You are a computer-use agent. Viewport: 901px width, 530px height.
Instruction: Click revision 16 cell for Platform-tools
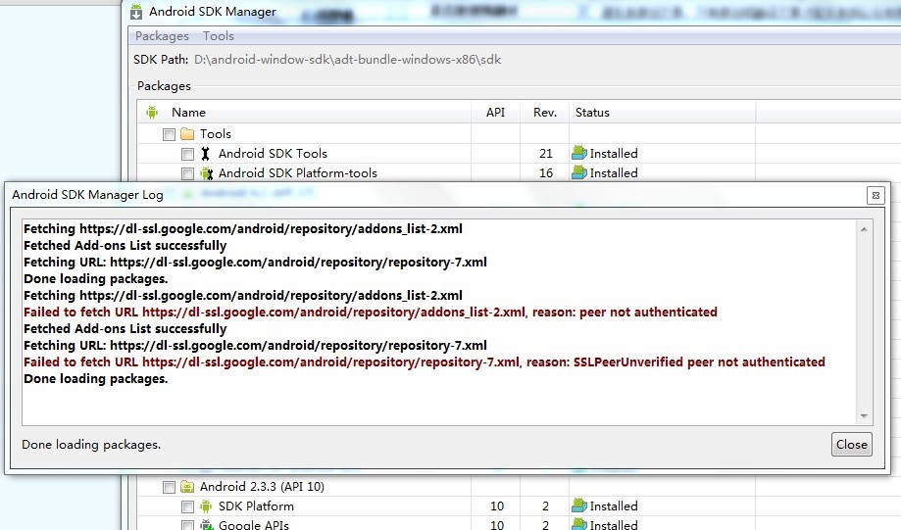(x=546, y=172)
